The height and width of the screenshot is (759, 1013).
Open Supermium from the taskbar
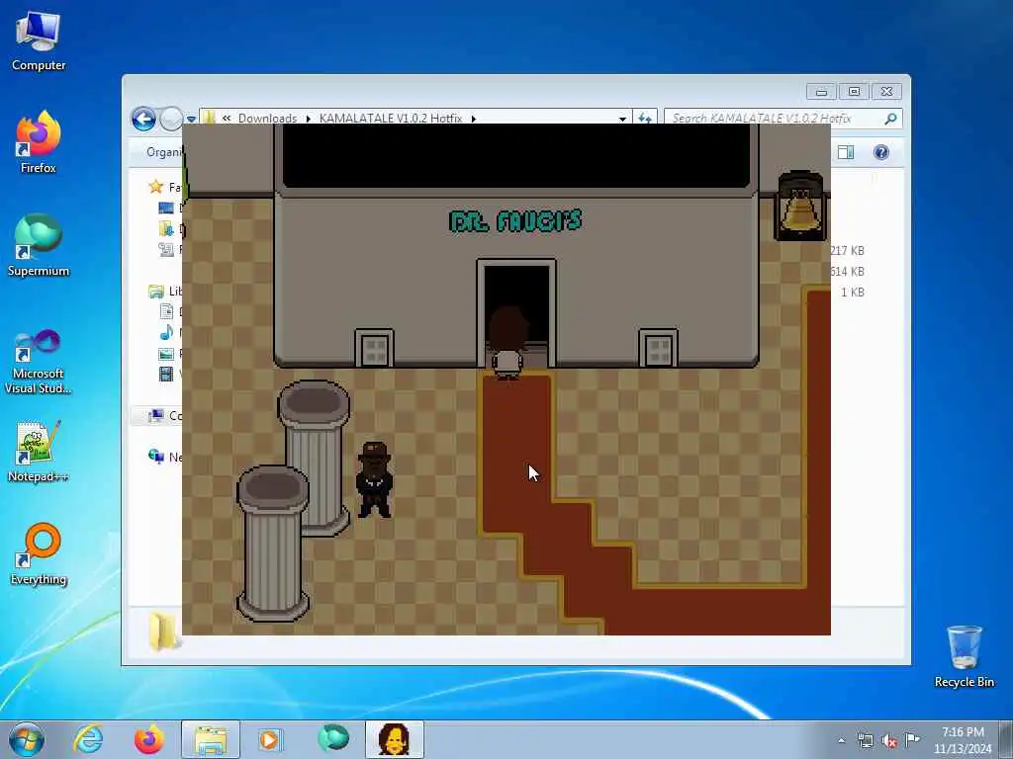[333, 739]
